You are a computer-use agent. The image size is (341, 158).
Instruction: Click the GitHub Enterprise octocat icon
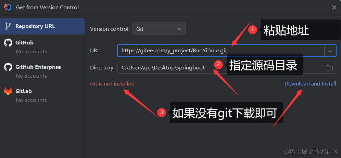pos(8,67)
